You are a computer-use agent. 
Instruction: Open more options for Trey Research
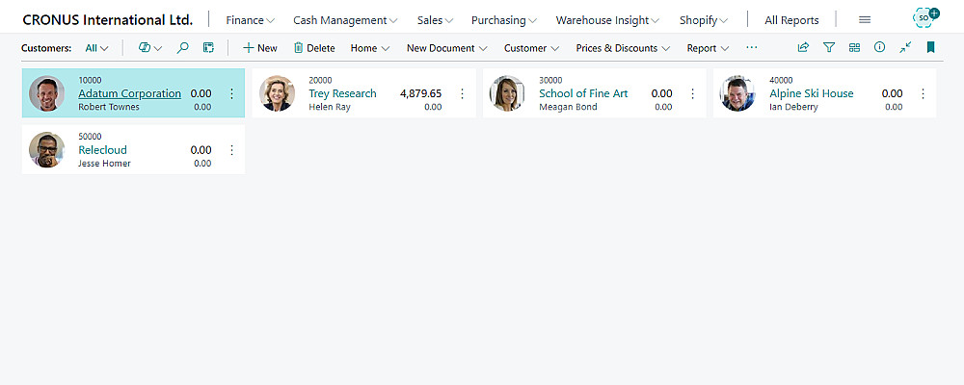point(462,93)
